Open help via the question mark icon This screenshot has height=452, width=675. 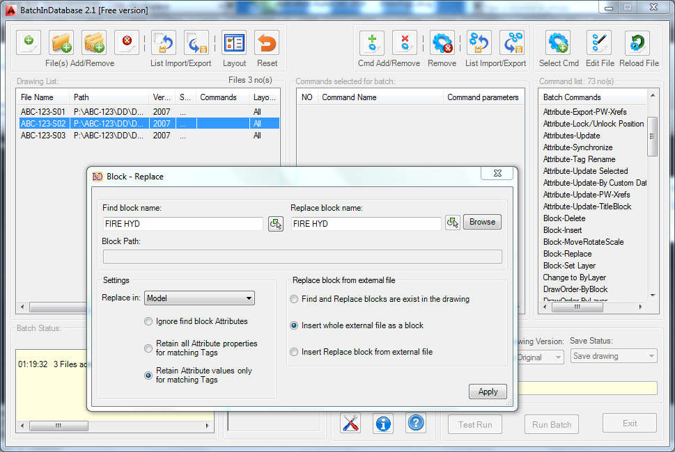pos(415,423)
